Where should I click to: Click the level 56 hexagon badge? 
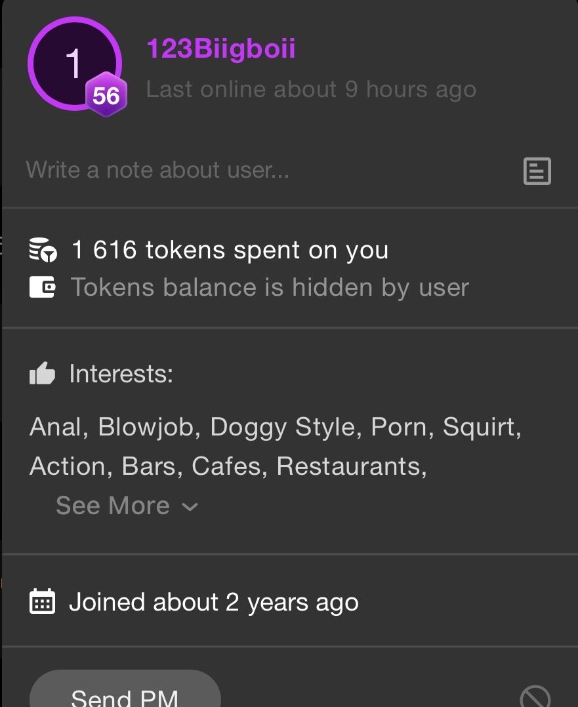point(106,96)
